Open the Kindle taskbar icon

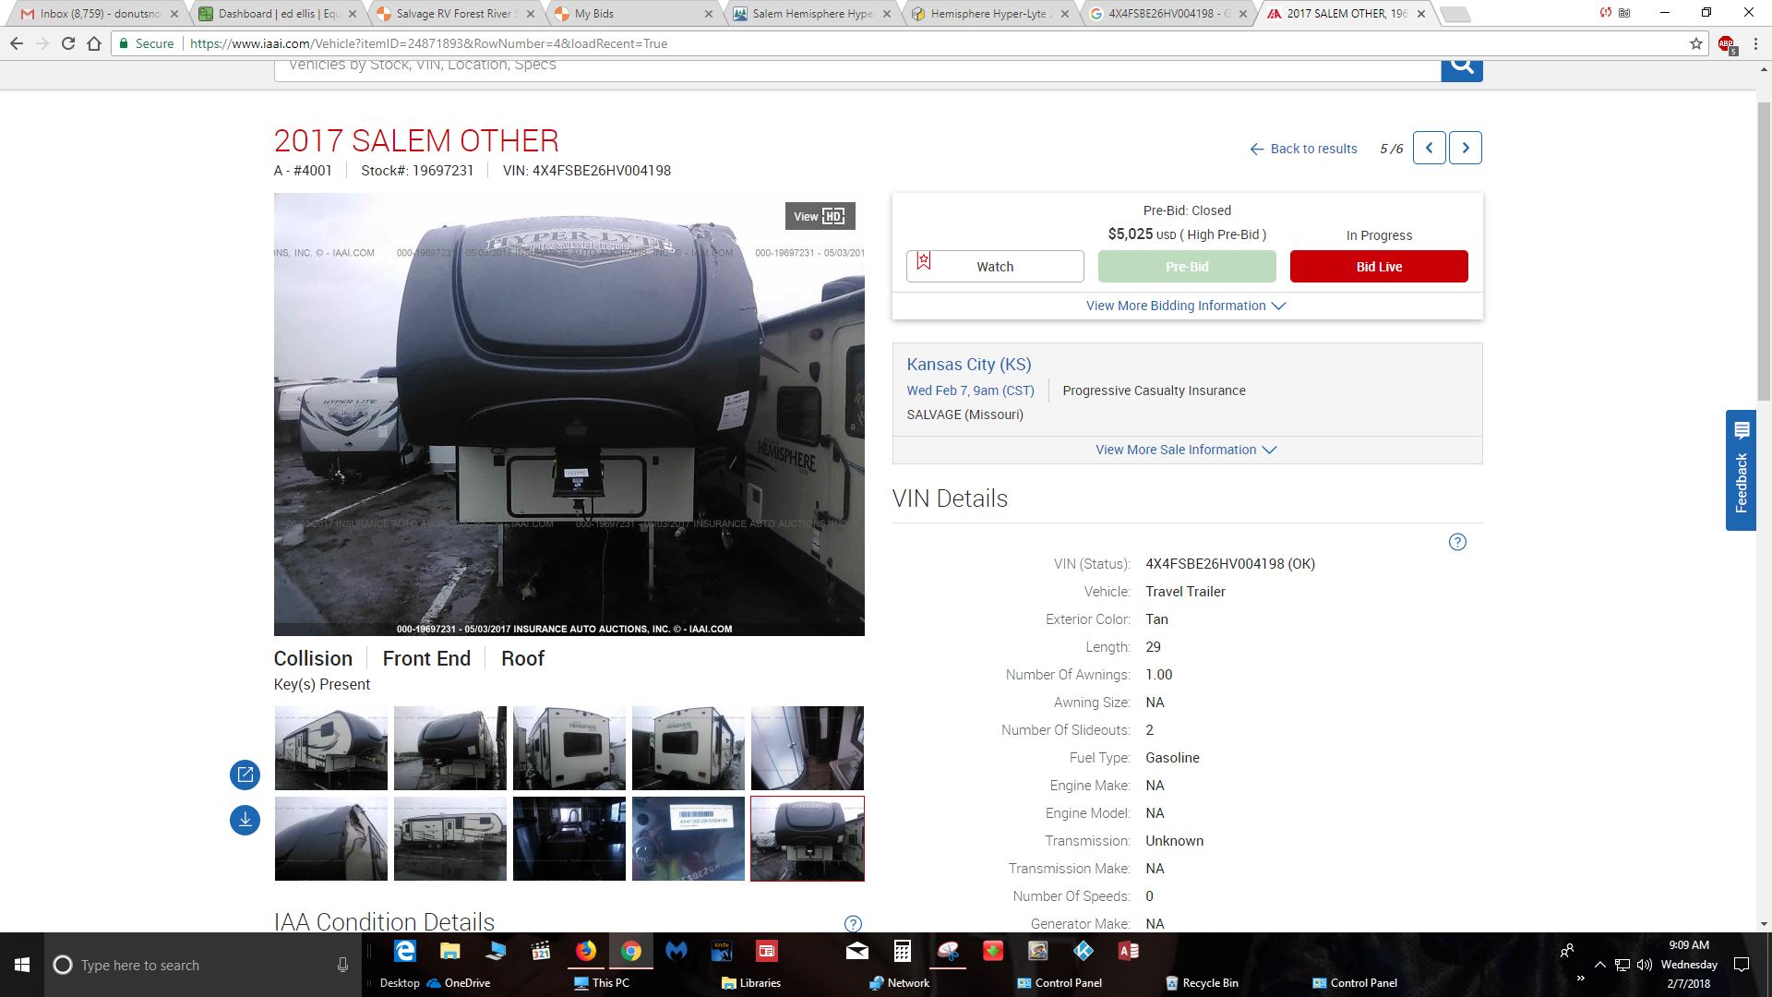[722, 951]
